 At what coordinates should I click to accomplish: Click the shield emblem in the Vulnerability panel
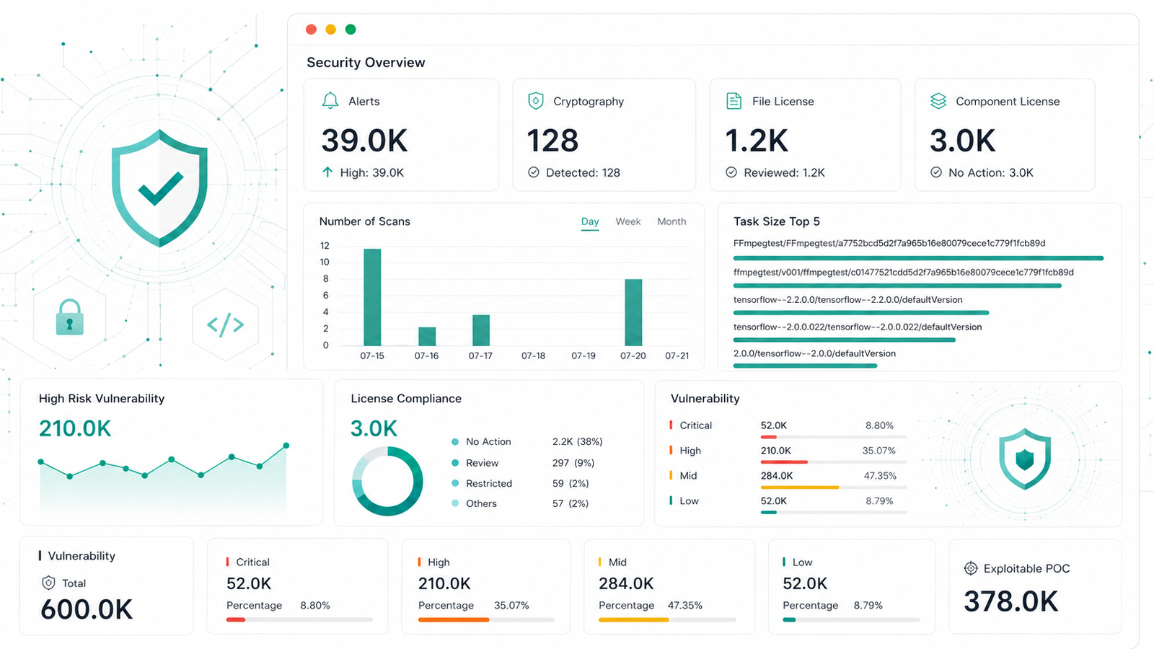(x=1025, y=459)
